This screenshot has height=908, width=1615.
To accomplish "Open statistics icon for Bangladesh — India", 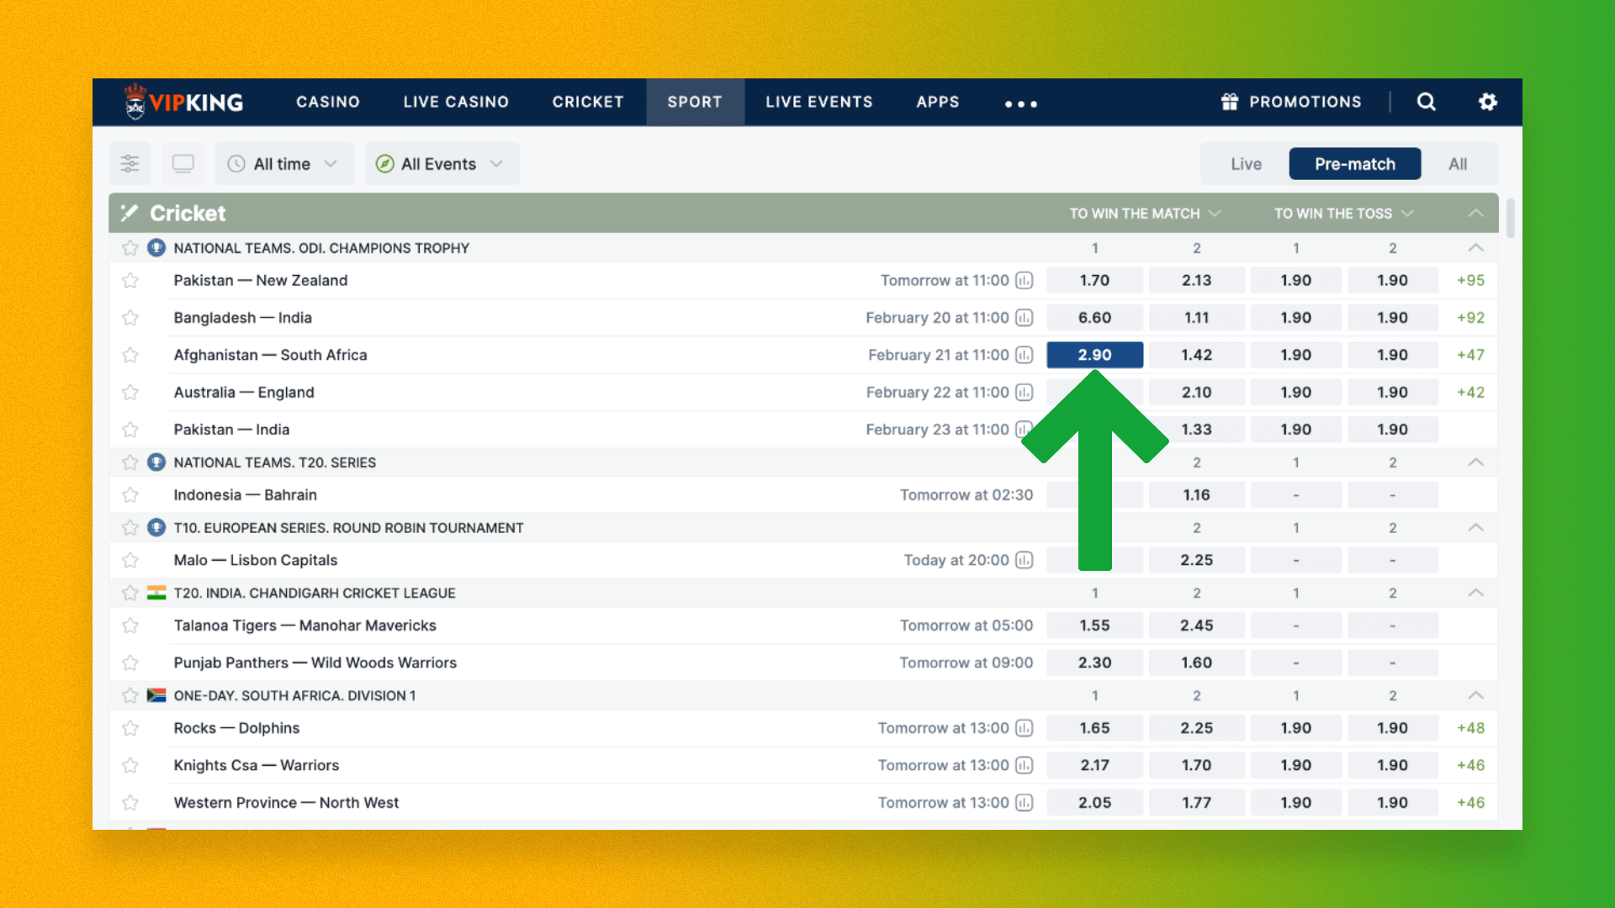I will [x=1024, y=318].
